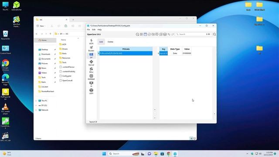Open VLC media player desktop shortcut
279x157 pixels.
[x=5, y=109]
